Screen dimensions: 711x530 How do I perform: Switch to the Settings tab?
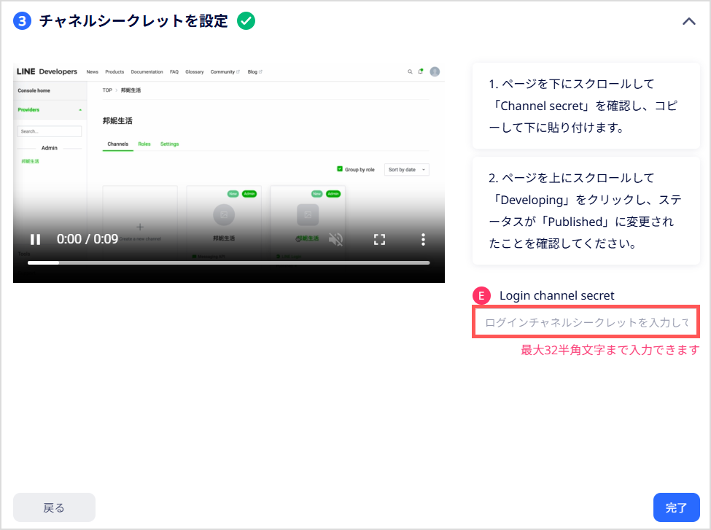click(x=170, y=144)
